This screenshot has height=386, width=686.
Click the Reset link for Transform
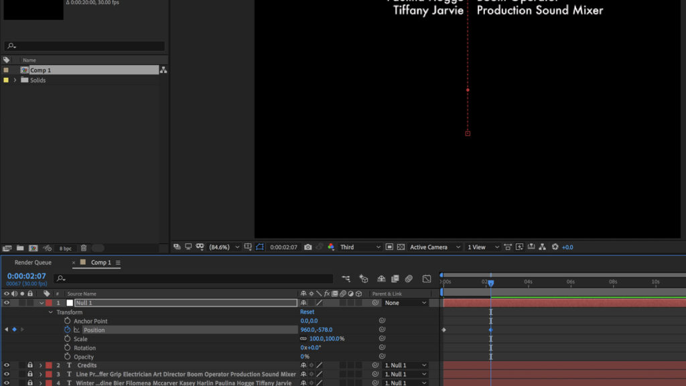307,312
